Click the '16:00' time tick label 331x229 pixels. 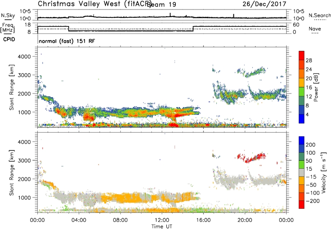tap(203, 220)
